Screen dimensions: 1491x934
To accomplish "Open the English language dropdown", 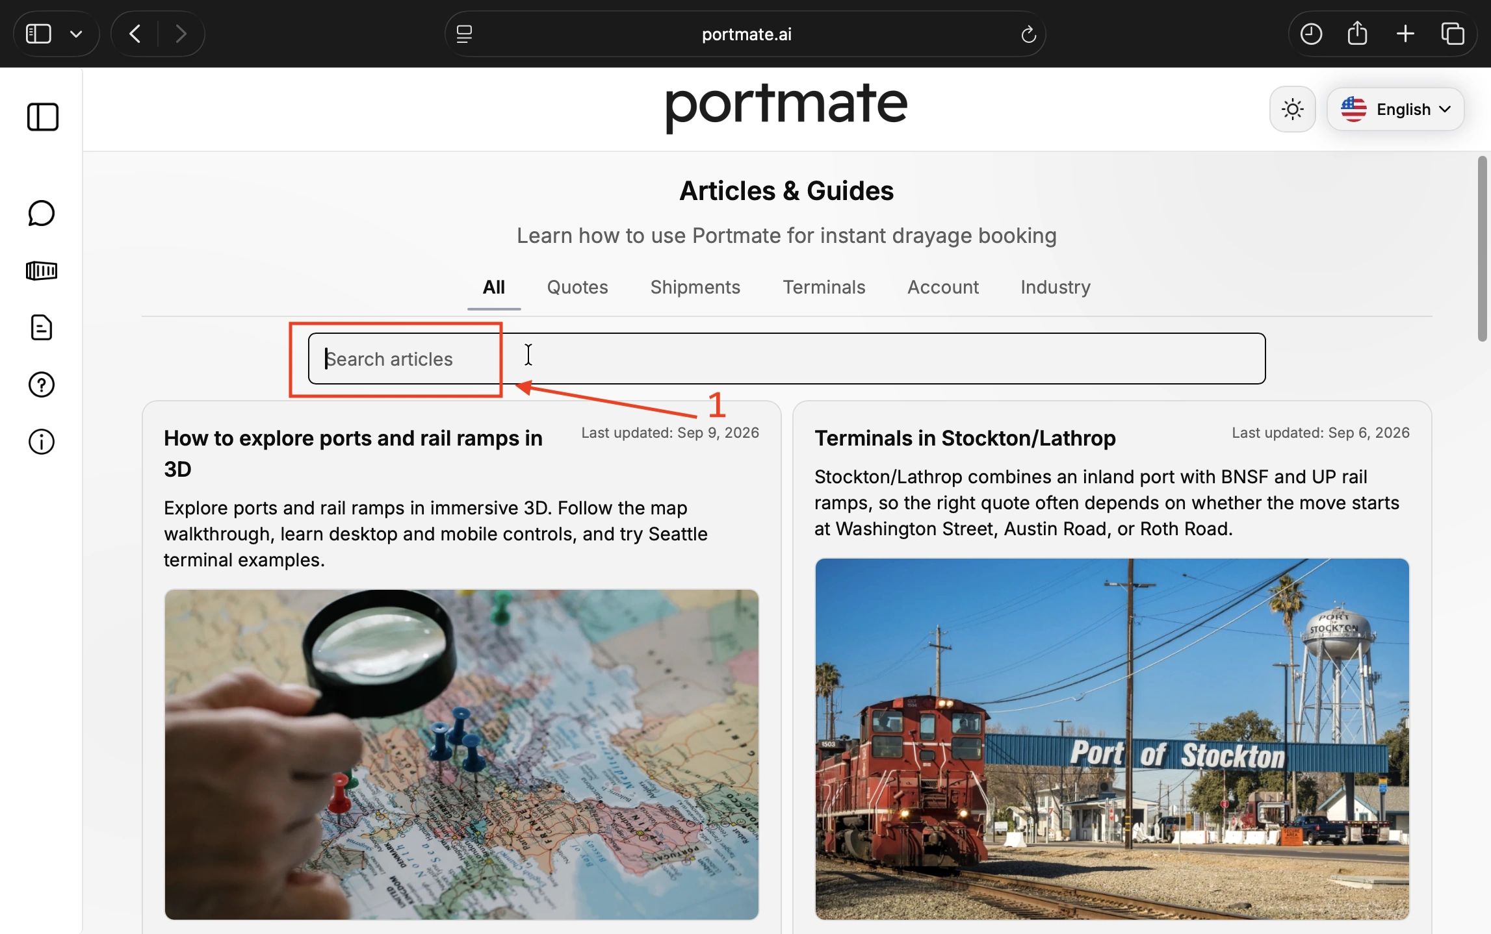I will coord(1395,109).
